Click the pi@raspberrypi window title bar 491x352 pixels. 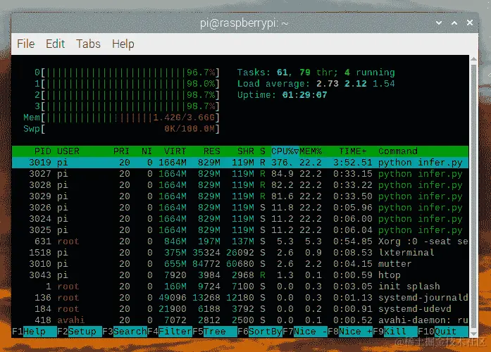click(244, 23)
